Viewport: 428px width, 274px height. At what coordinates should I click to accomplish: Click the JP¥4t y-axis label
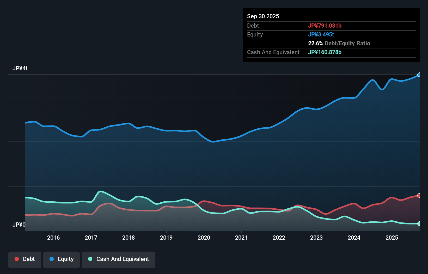pos(20,68)
